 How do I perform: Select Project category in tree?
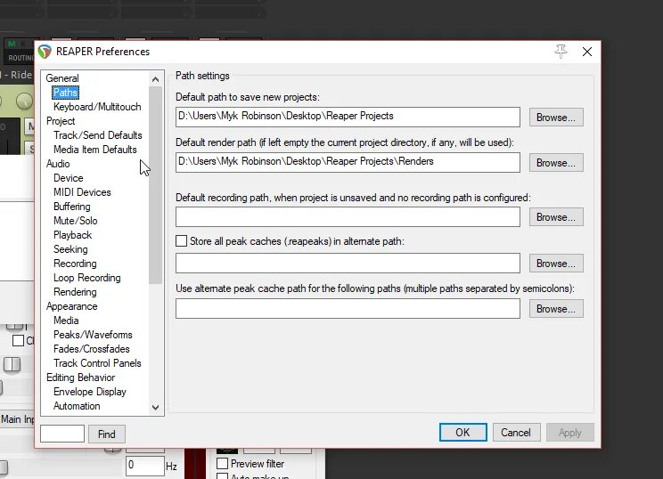tap(61, 121)
